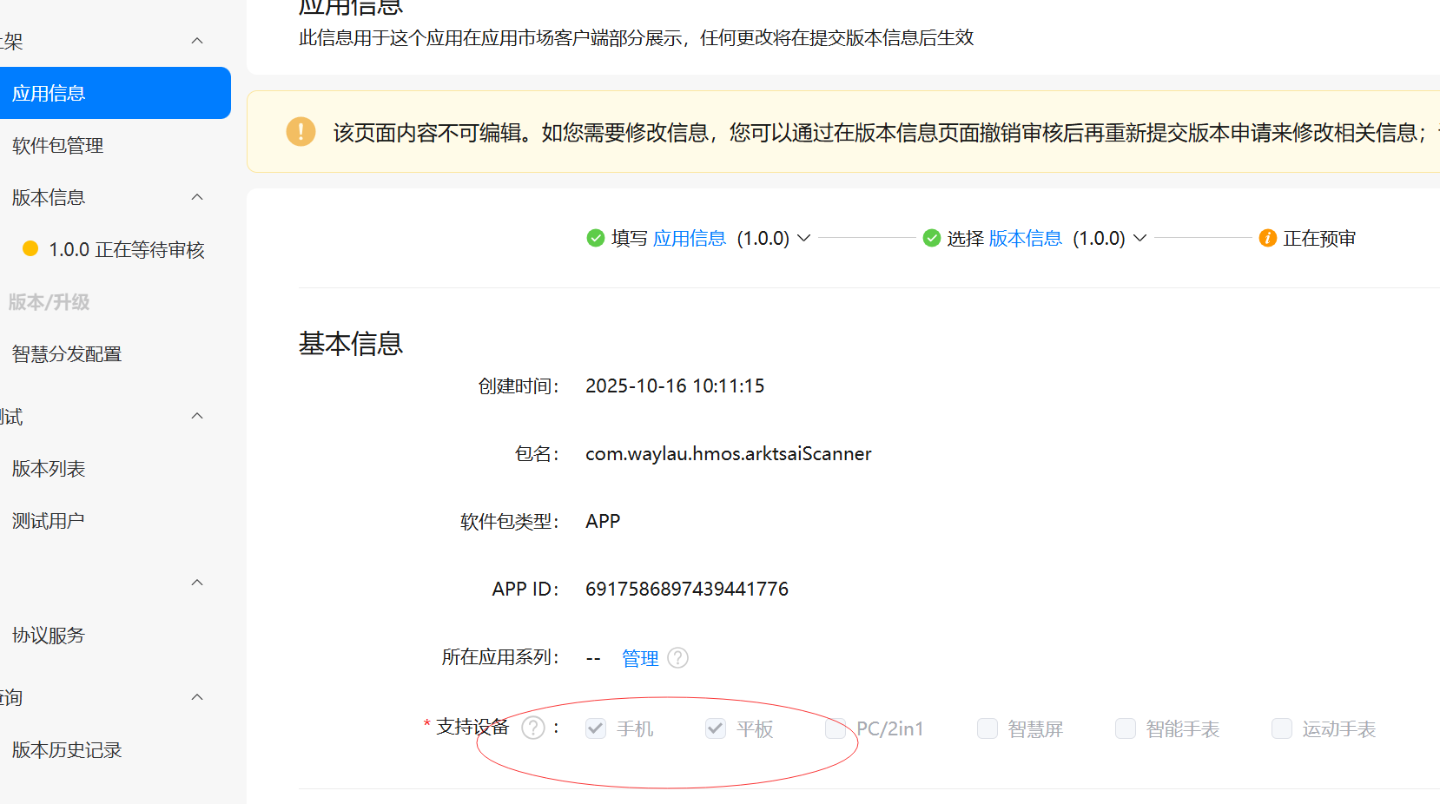Open 版本历史记录 in the sidebar
Screen dimensions: 1440x804
[67, 750]
